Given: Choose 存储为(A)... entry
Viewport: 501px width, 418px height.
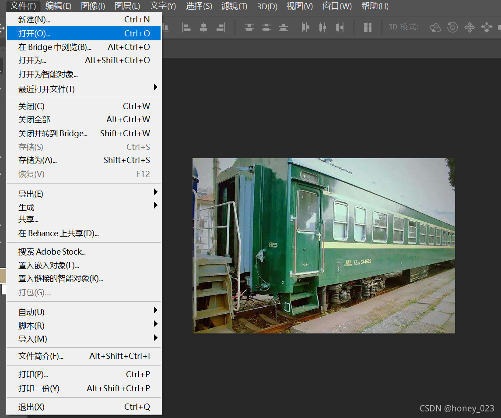Looking at the screenshot, I should click(x=84, y=160).
